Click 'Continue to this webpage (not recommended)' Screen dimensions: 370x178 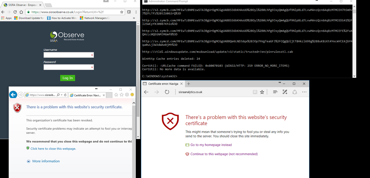pos(224,154)
